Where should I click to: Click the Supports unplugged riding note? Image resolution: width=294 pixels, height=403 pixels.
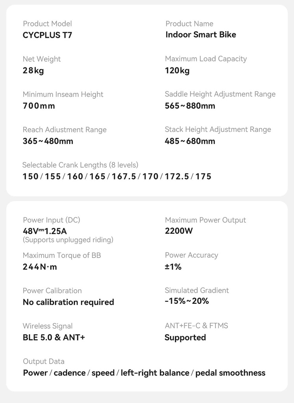(x=68, y=240)
